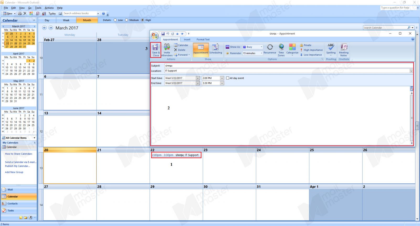Open the Show As Busy dropdown
Image resolution: width=420 pixels, height=226 pixels.
pos(261,47)
